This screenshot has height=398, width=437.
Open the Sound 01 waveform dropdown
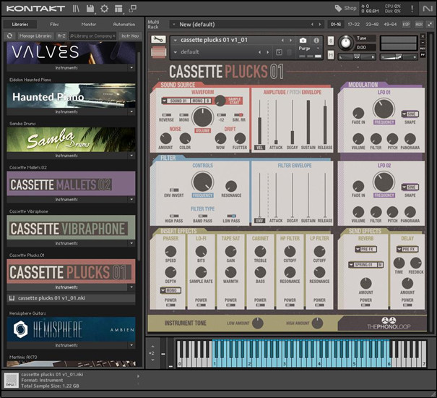(x=176, y=101)
